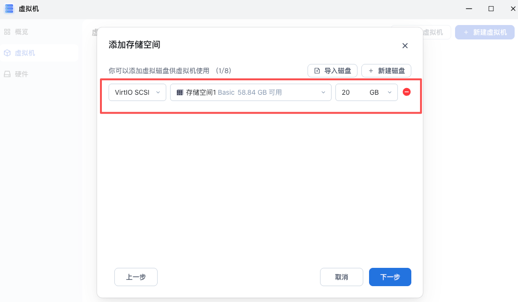Click the red minus icon to remove disk
The height and width of the screenshot is (302, 518).
[407, 92]
